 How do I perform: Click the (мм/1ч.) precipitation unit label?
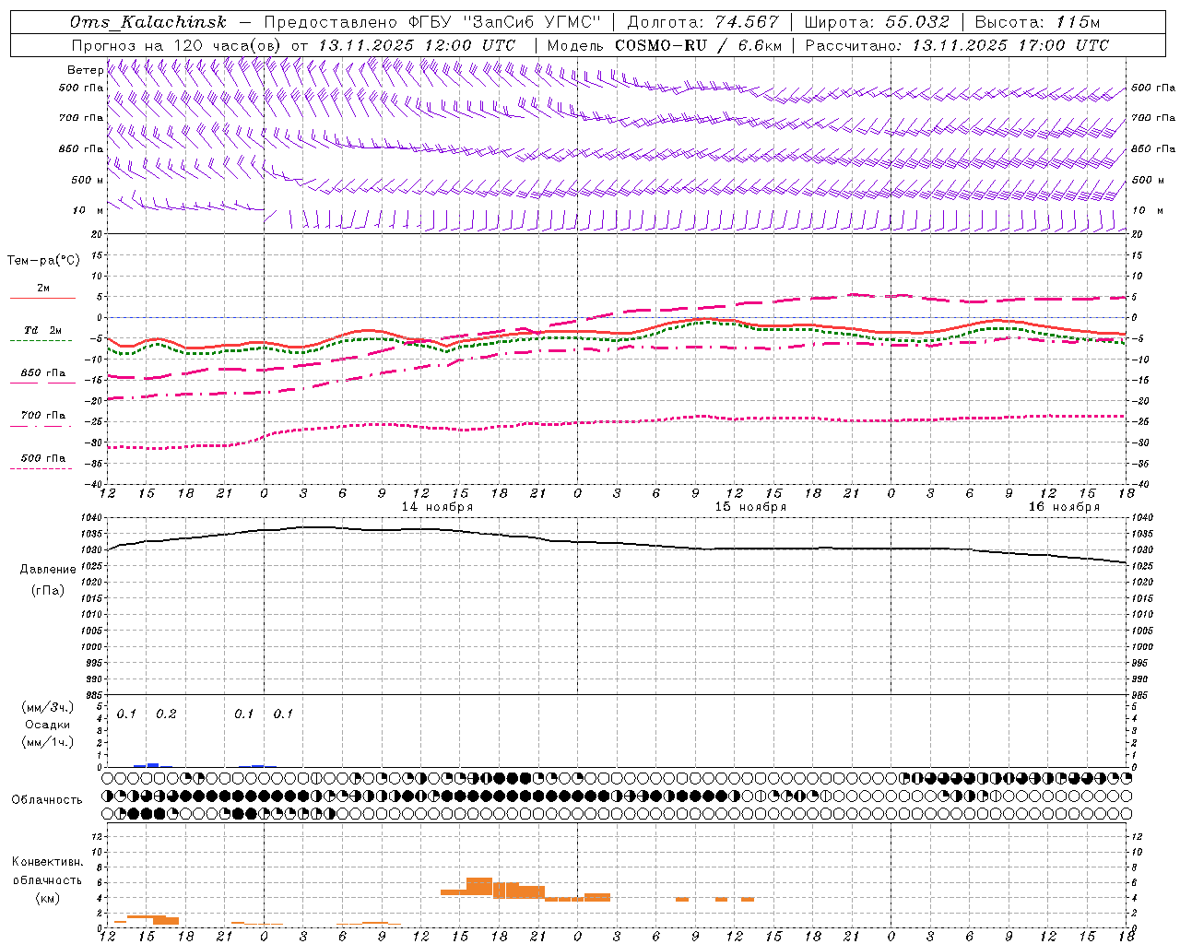click(48, 742)
